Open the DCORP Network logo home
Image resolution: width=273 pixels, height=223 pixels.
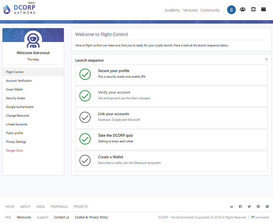(19, 8)
